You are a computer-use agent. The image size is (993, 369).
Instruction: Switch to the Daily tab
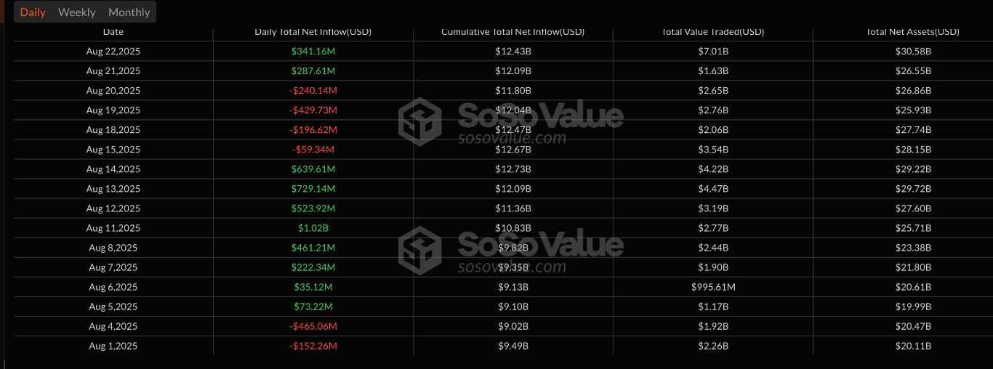click(x=33, y=12)
